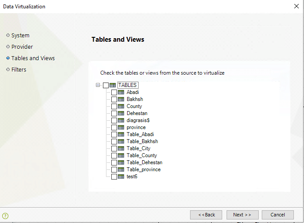This screenshot has width=304, height=223.
Task: Check the TABLES root checkbox
Action: click(x=106, y=85)
